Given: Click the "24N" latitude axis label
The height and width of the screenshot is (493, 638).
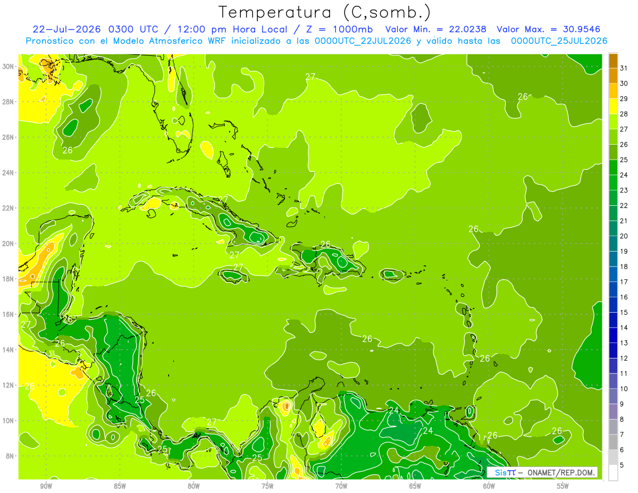Looking at the screenshot, I should point(8,172).
